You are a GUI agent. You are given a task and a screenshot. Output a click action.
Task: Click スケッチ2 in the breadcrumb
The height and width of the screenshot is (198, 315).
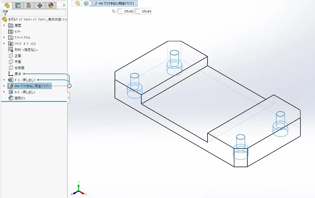coord(126,12)
